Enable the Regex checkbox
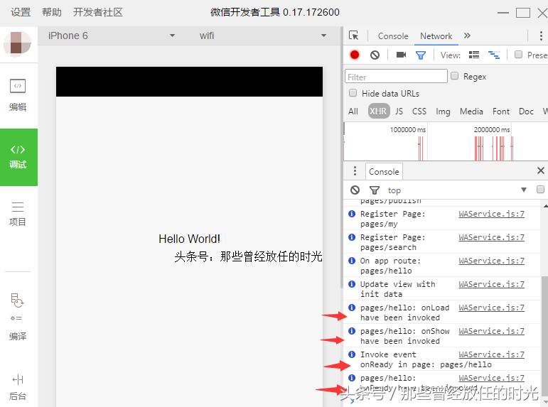The image size is (548, 407). click(x=455, y=76)
